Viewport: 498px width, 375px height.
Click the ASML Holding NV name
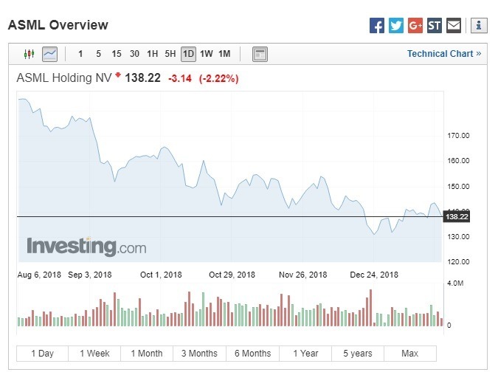click(x=64, y=78)
